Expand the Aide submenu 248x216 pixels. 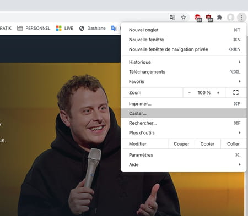click(x=184, y=164)
